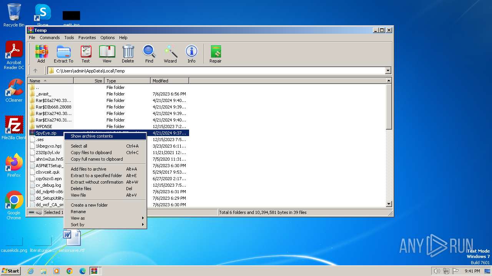
Task: Open Recycle Bin desktop icon
Action: click(14, 15)
